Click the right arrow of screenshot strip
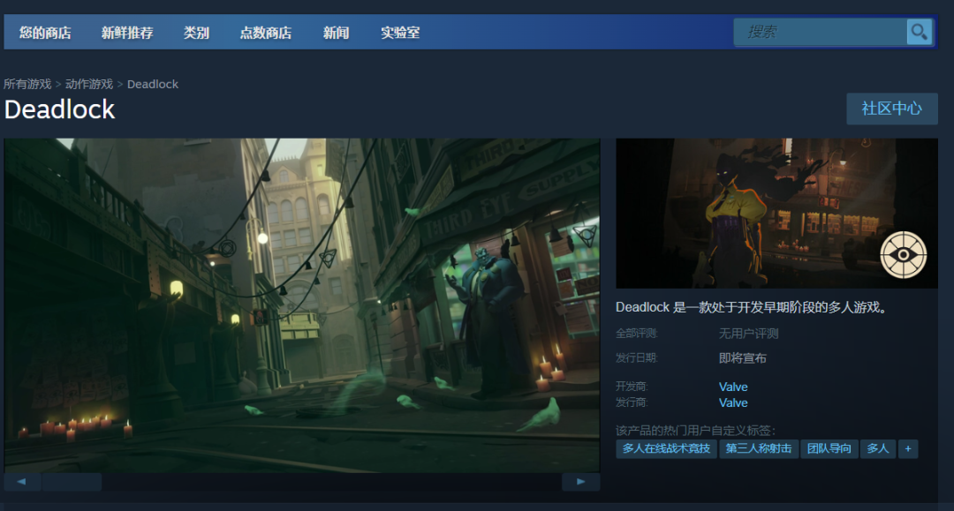 click(x=580, y=482)
